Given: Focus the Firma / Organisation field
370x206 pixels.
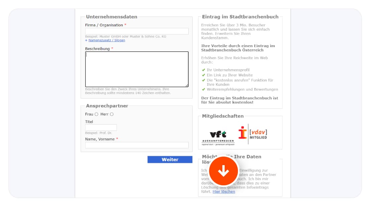Looking at the screenshot, I should [x=137, y=31].
